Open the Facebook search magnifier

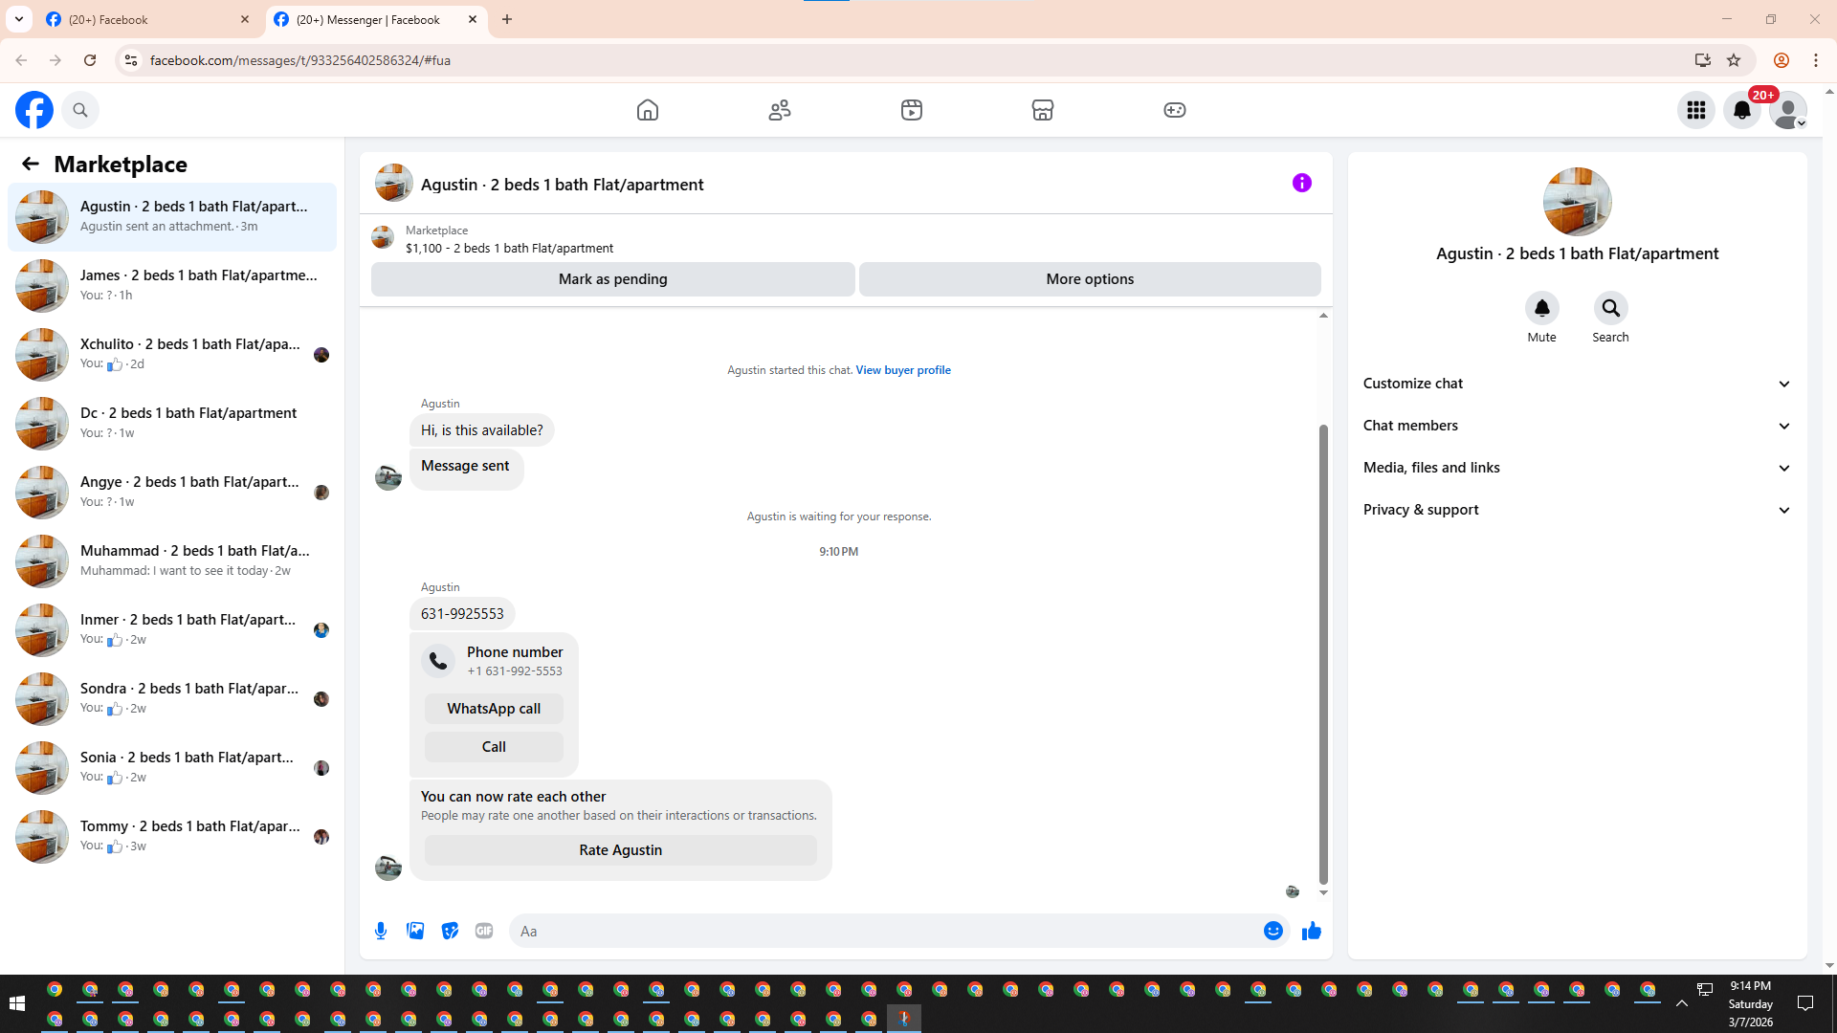click(x=80, y=110)
